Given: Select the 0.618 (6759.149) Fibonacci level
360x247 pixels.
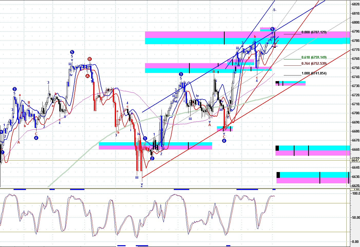Looking at the screenshot, I should pyautogui.click(x=314, y=58).
